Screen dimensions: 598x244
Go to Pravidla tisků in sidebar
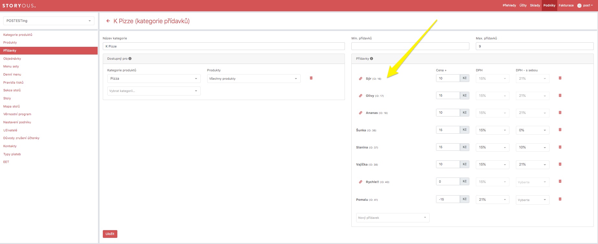point(14,82)
